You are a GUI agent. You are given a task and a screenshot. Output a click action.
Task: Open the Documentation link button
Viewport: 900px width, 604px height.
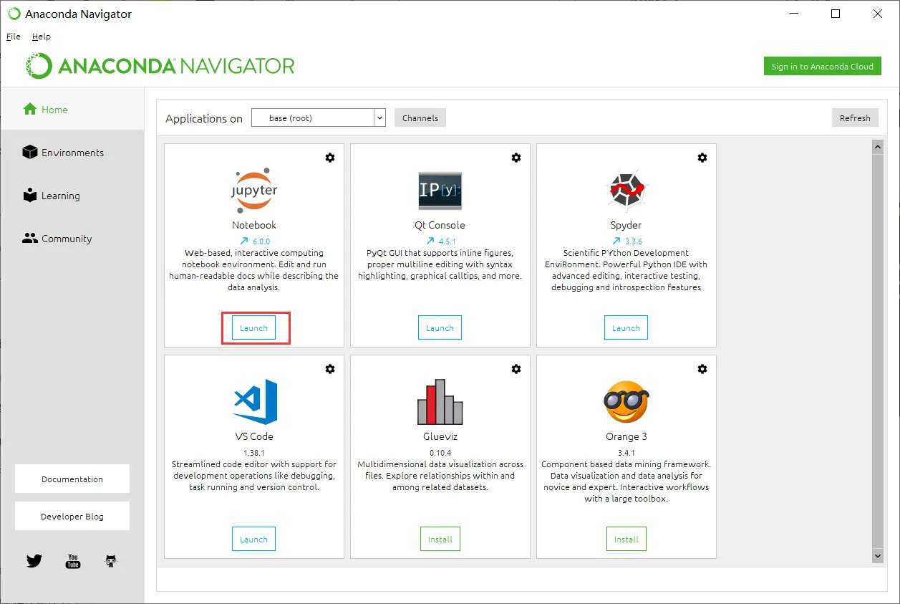(x=72, y=479)
